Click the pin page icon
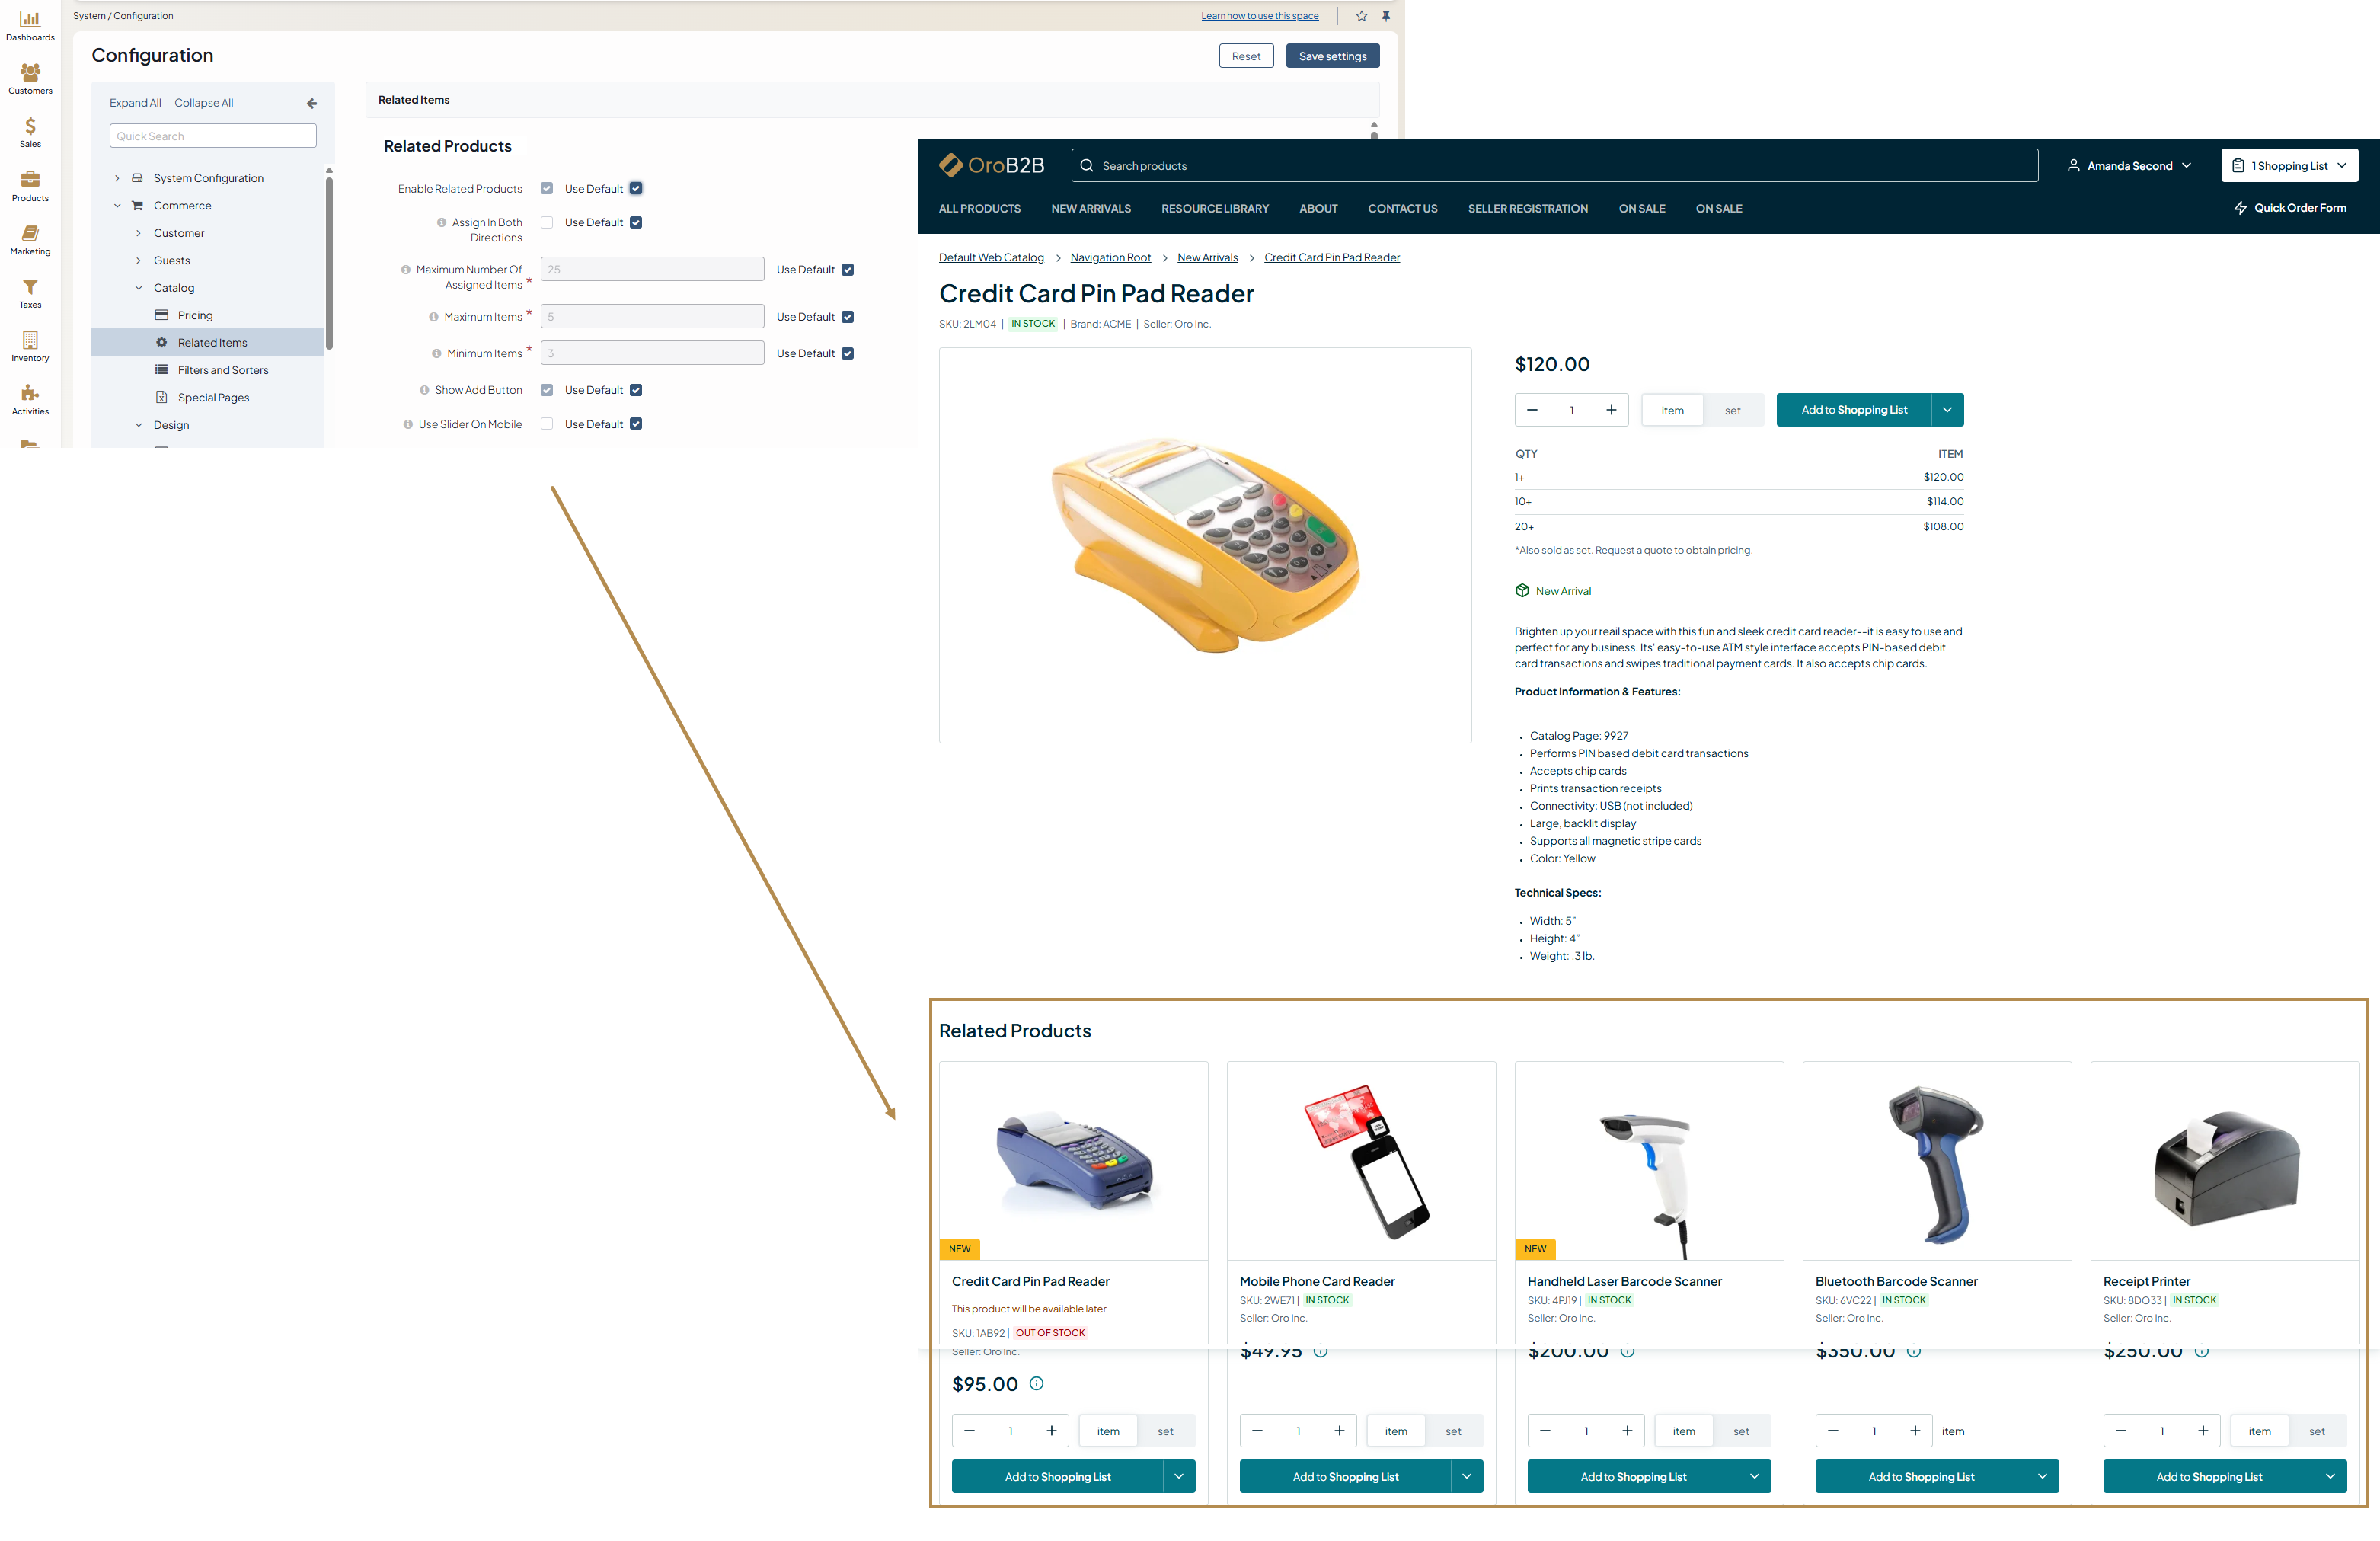Viewport: 2380px width, 1541px height. (x=1386, y=16)
